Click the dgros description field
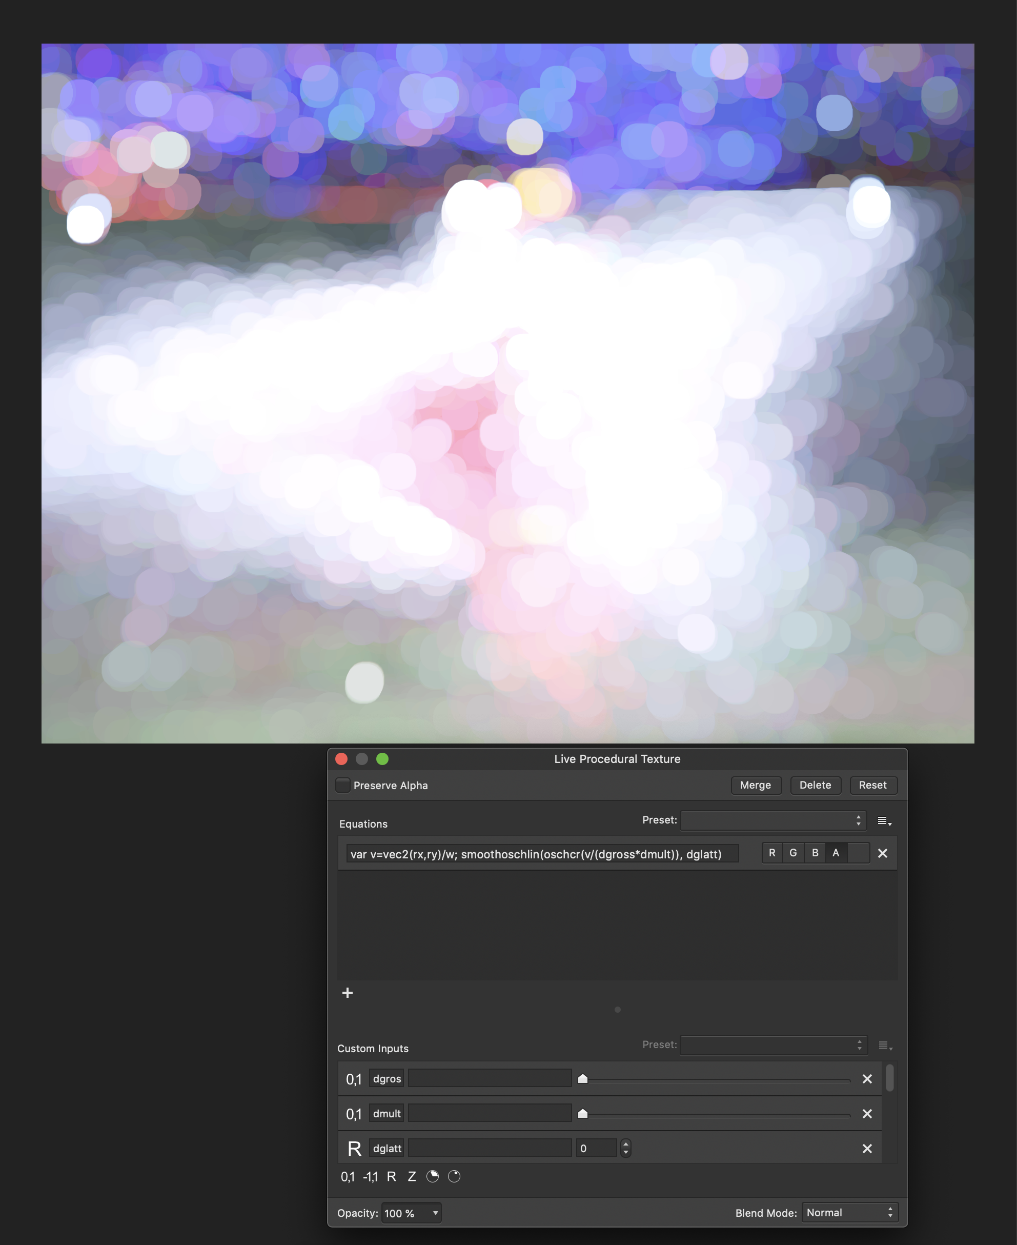Image resolution: width=1017 pixels, height=1245 pixels. click(x=490, y=1079)
